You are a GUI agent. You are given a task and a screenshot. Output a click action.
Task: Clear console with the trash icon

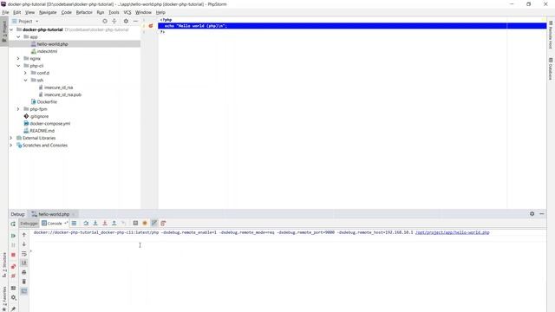[24, 282]
